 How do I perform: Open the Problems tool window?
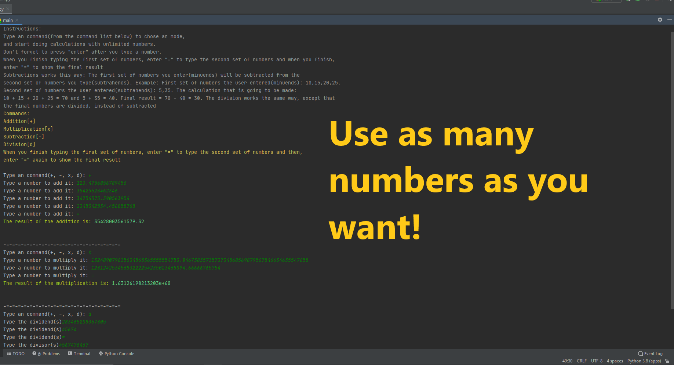coord(46,353)
